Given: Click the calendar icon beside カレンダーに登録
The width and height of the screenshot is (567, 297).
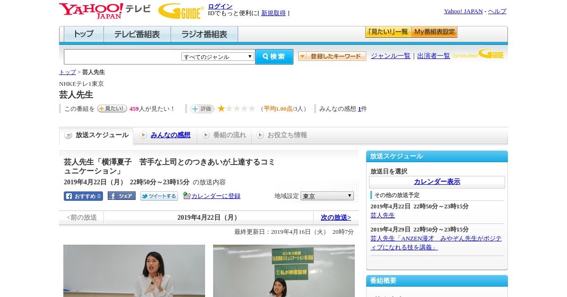Looking at the screenshot, I should 187,196.
